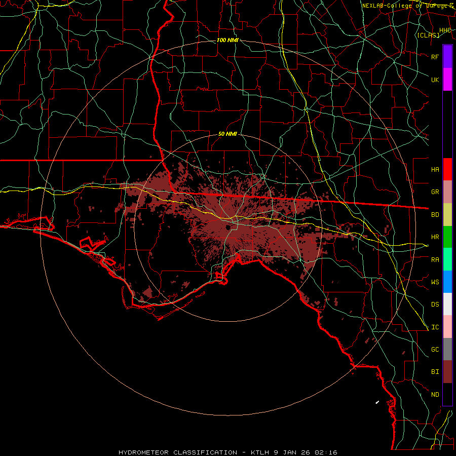The height and width of the screenshot is (456, 456).
Task: Click the HR legend label
Action: tap(435, 237)
